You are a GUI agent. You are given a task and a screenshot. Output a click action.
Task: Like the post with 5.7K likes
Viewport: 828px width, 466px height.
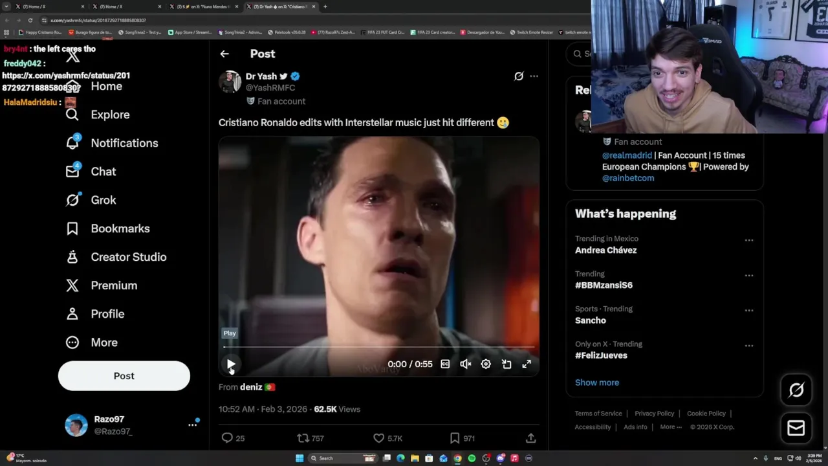tap(379, 438)
